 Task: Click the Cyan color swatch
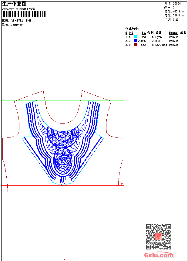coord(136,37)
